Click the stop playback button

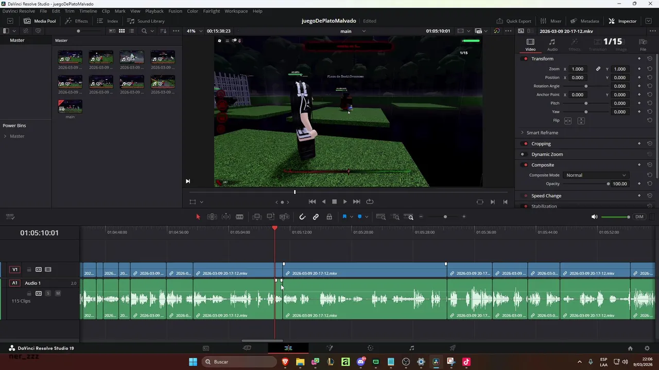(334, 202)
